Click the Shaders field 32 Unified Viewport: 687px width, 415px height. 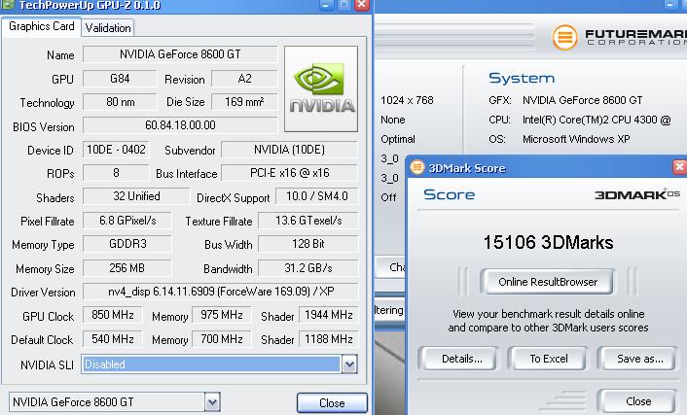[136, 196]
